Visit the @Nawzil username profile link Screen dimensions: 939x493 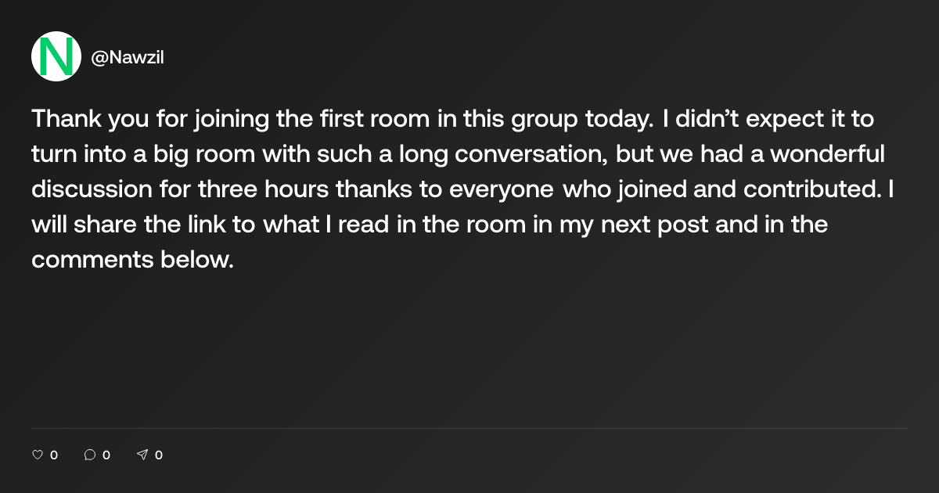[x=128, y=57]
